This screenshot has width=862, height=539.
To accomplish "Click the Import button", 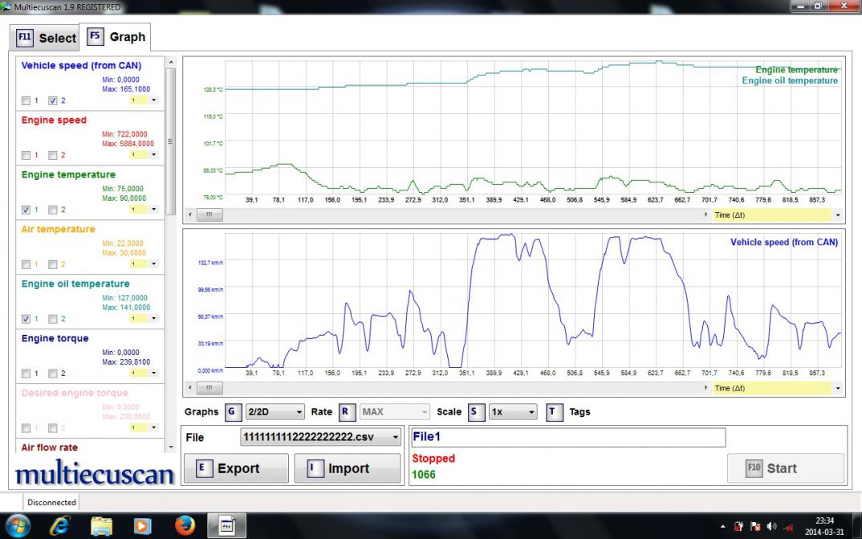I will (x=347, y=468).
